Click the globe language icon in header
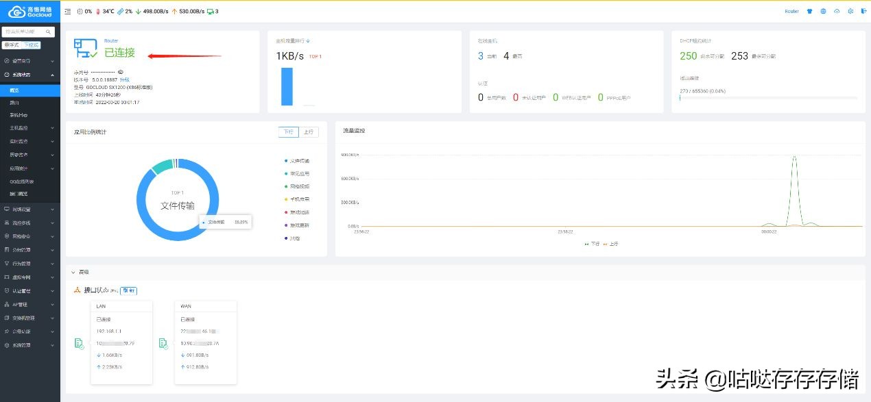Screen dimensions: 871x402 tap(823, 12)
